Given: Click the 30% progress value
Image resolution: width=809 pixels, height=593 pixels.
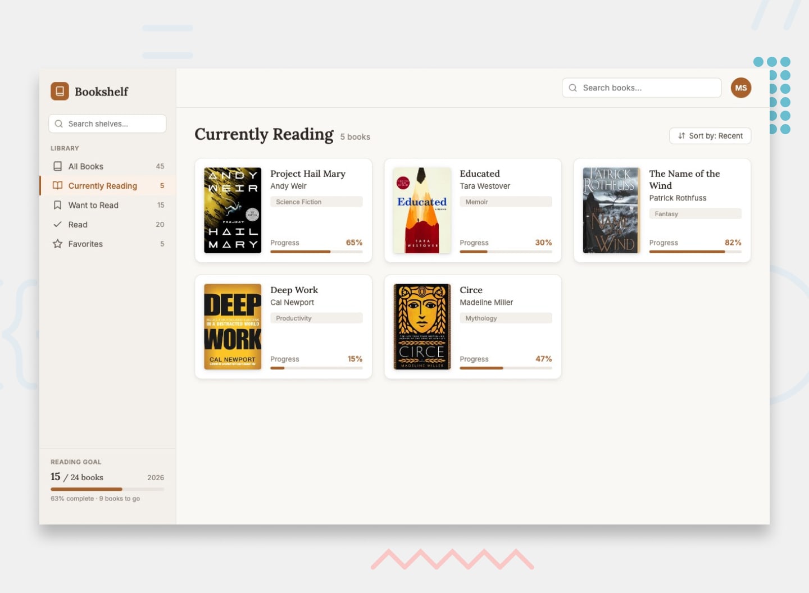Looking at the screenshot, I should (543, 243).
